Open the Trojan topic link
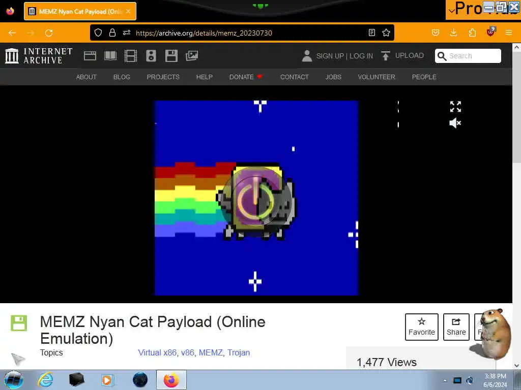 239,352
